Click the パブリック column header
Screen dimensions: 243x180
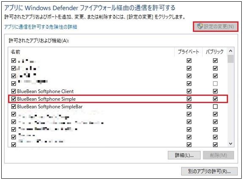pos(215,52)
